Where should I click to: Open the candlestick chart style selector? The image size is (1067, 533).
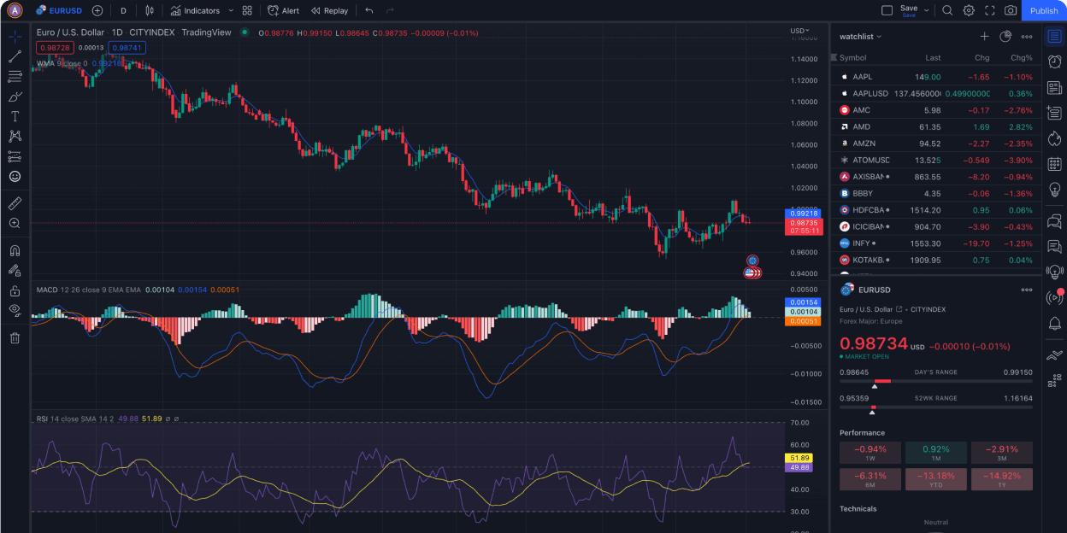click(x=150, y=10)
